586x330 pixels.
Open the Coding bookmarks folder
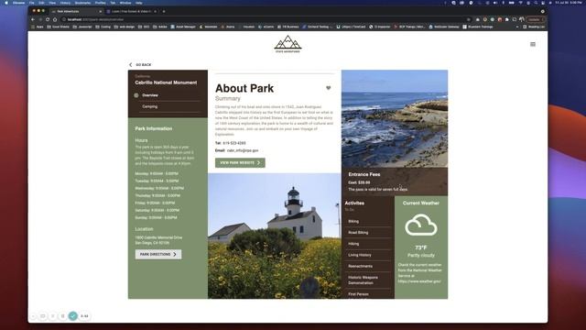[x=103, y=27]
